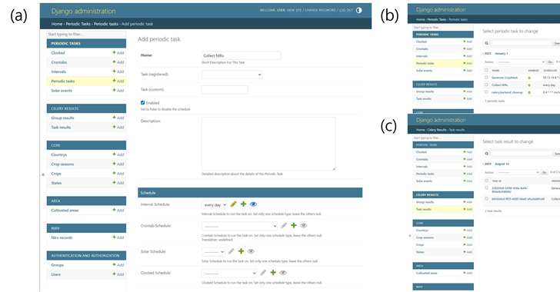
Task: Expand the Crontab Schedule dropdown
Action: click(239, 226)
